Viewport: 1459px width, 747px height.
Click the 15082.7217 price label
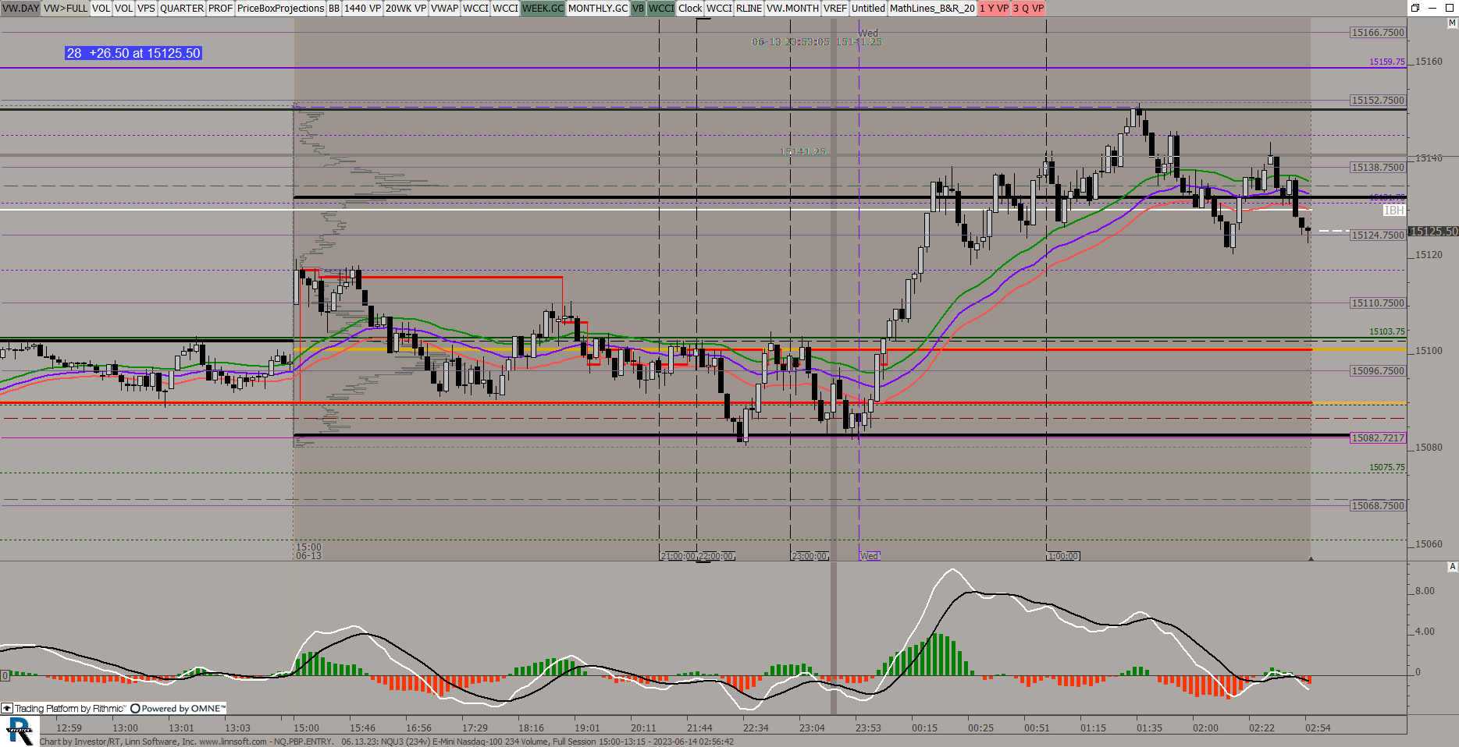pos(1378,437)
